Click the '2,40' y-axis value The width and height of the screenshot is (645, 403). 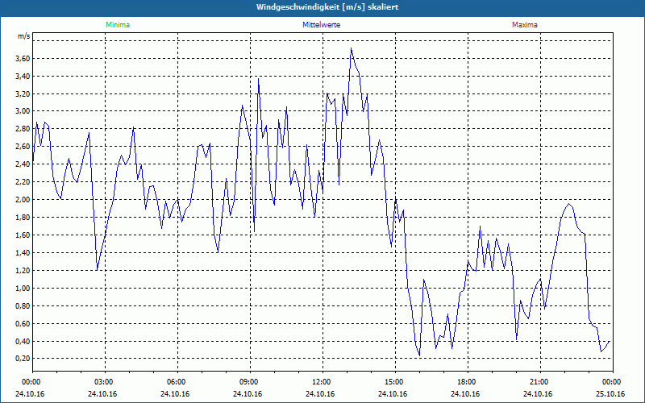(24, 164)
